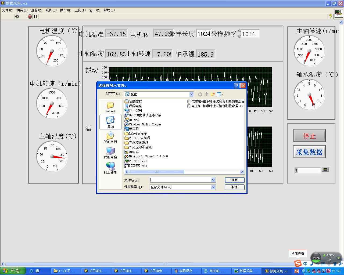Click the file path input box
This screenshot has height=275, width=344.
309,170
